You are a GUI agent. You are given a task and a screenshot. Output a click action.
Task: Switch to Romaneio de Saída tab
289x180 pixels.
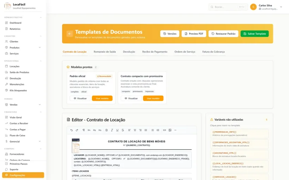[x=105, y=52]
